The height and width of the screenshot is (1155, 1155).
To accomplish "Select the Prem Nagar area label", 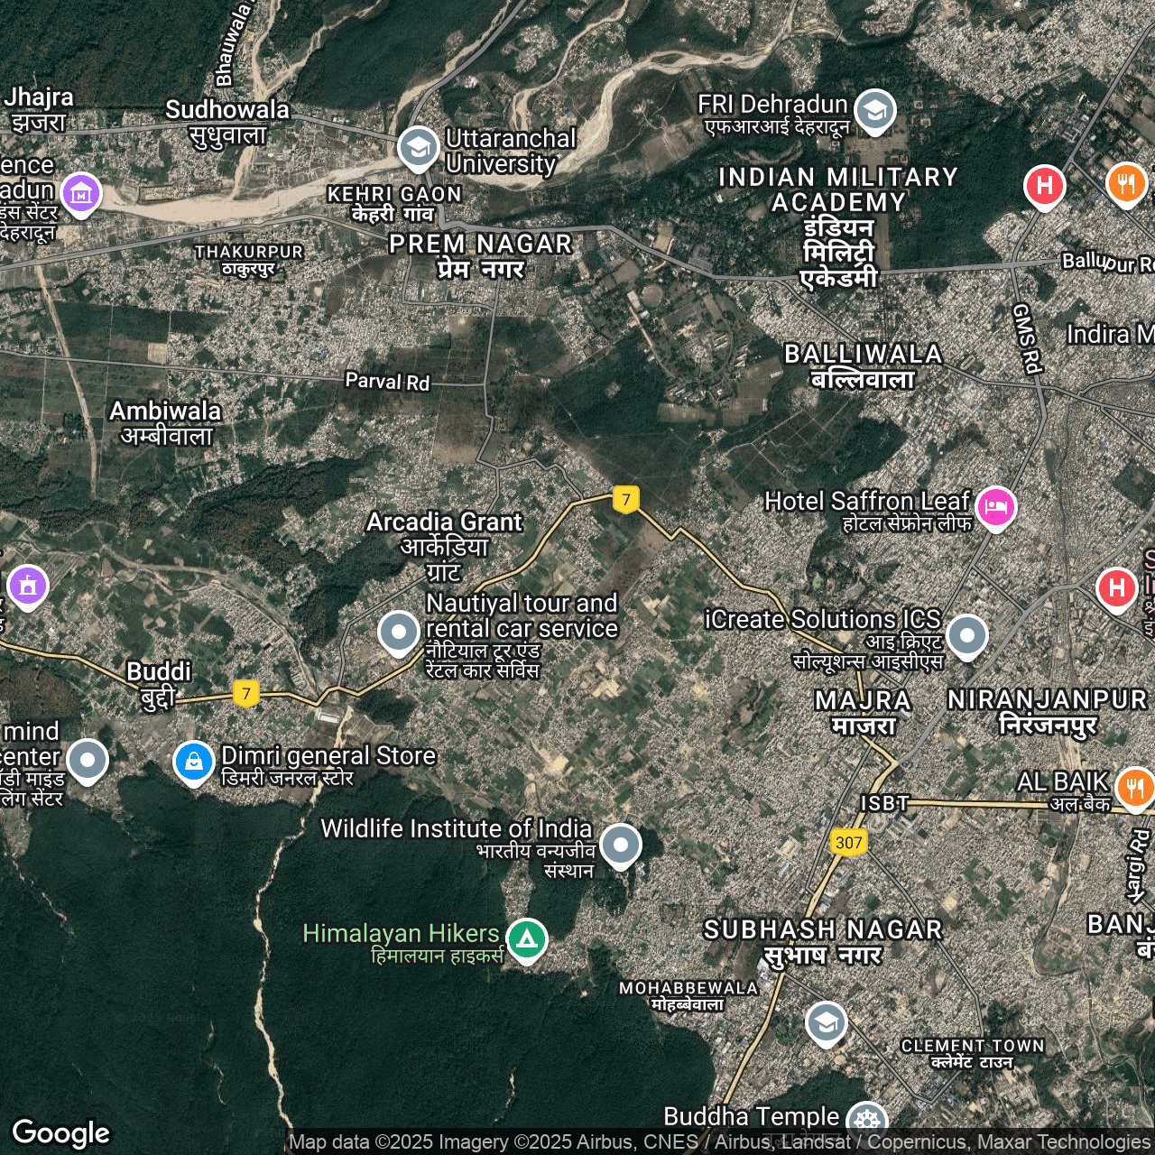I will coord(480,255).
